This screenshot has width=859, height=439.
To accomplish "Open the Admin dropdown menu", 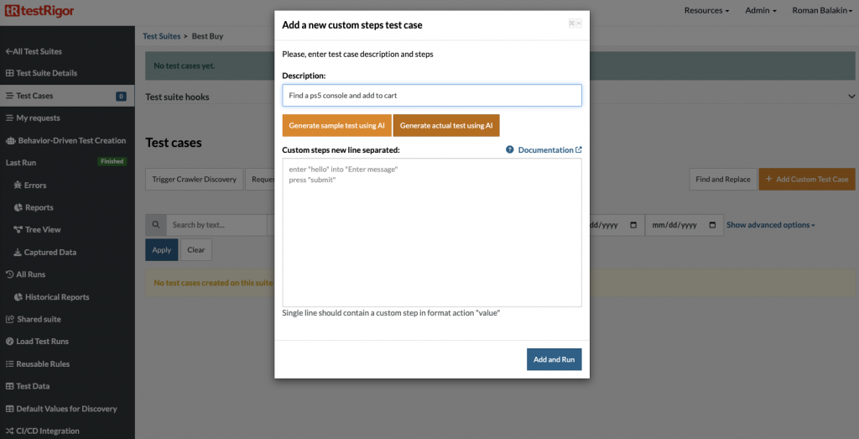I will coord(762,10).
